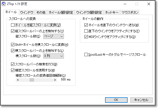
Task: Click the キャンセル button
Action: 141,100
